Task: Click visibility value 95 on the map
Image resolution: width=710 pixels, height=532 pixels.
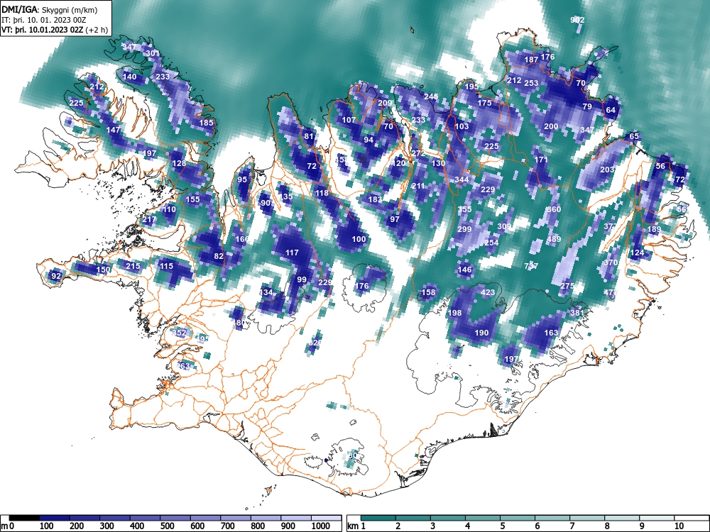Action: (242, 179)
